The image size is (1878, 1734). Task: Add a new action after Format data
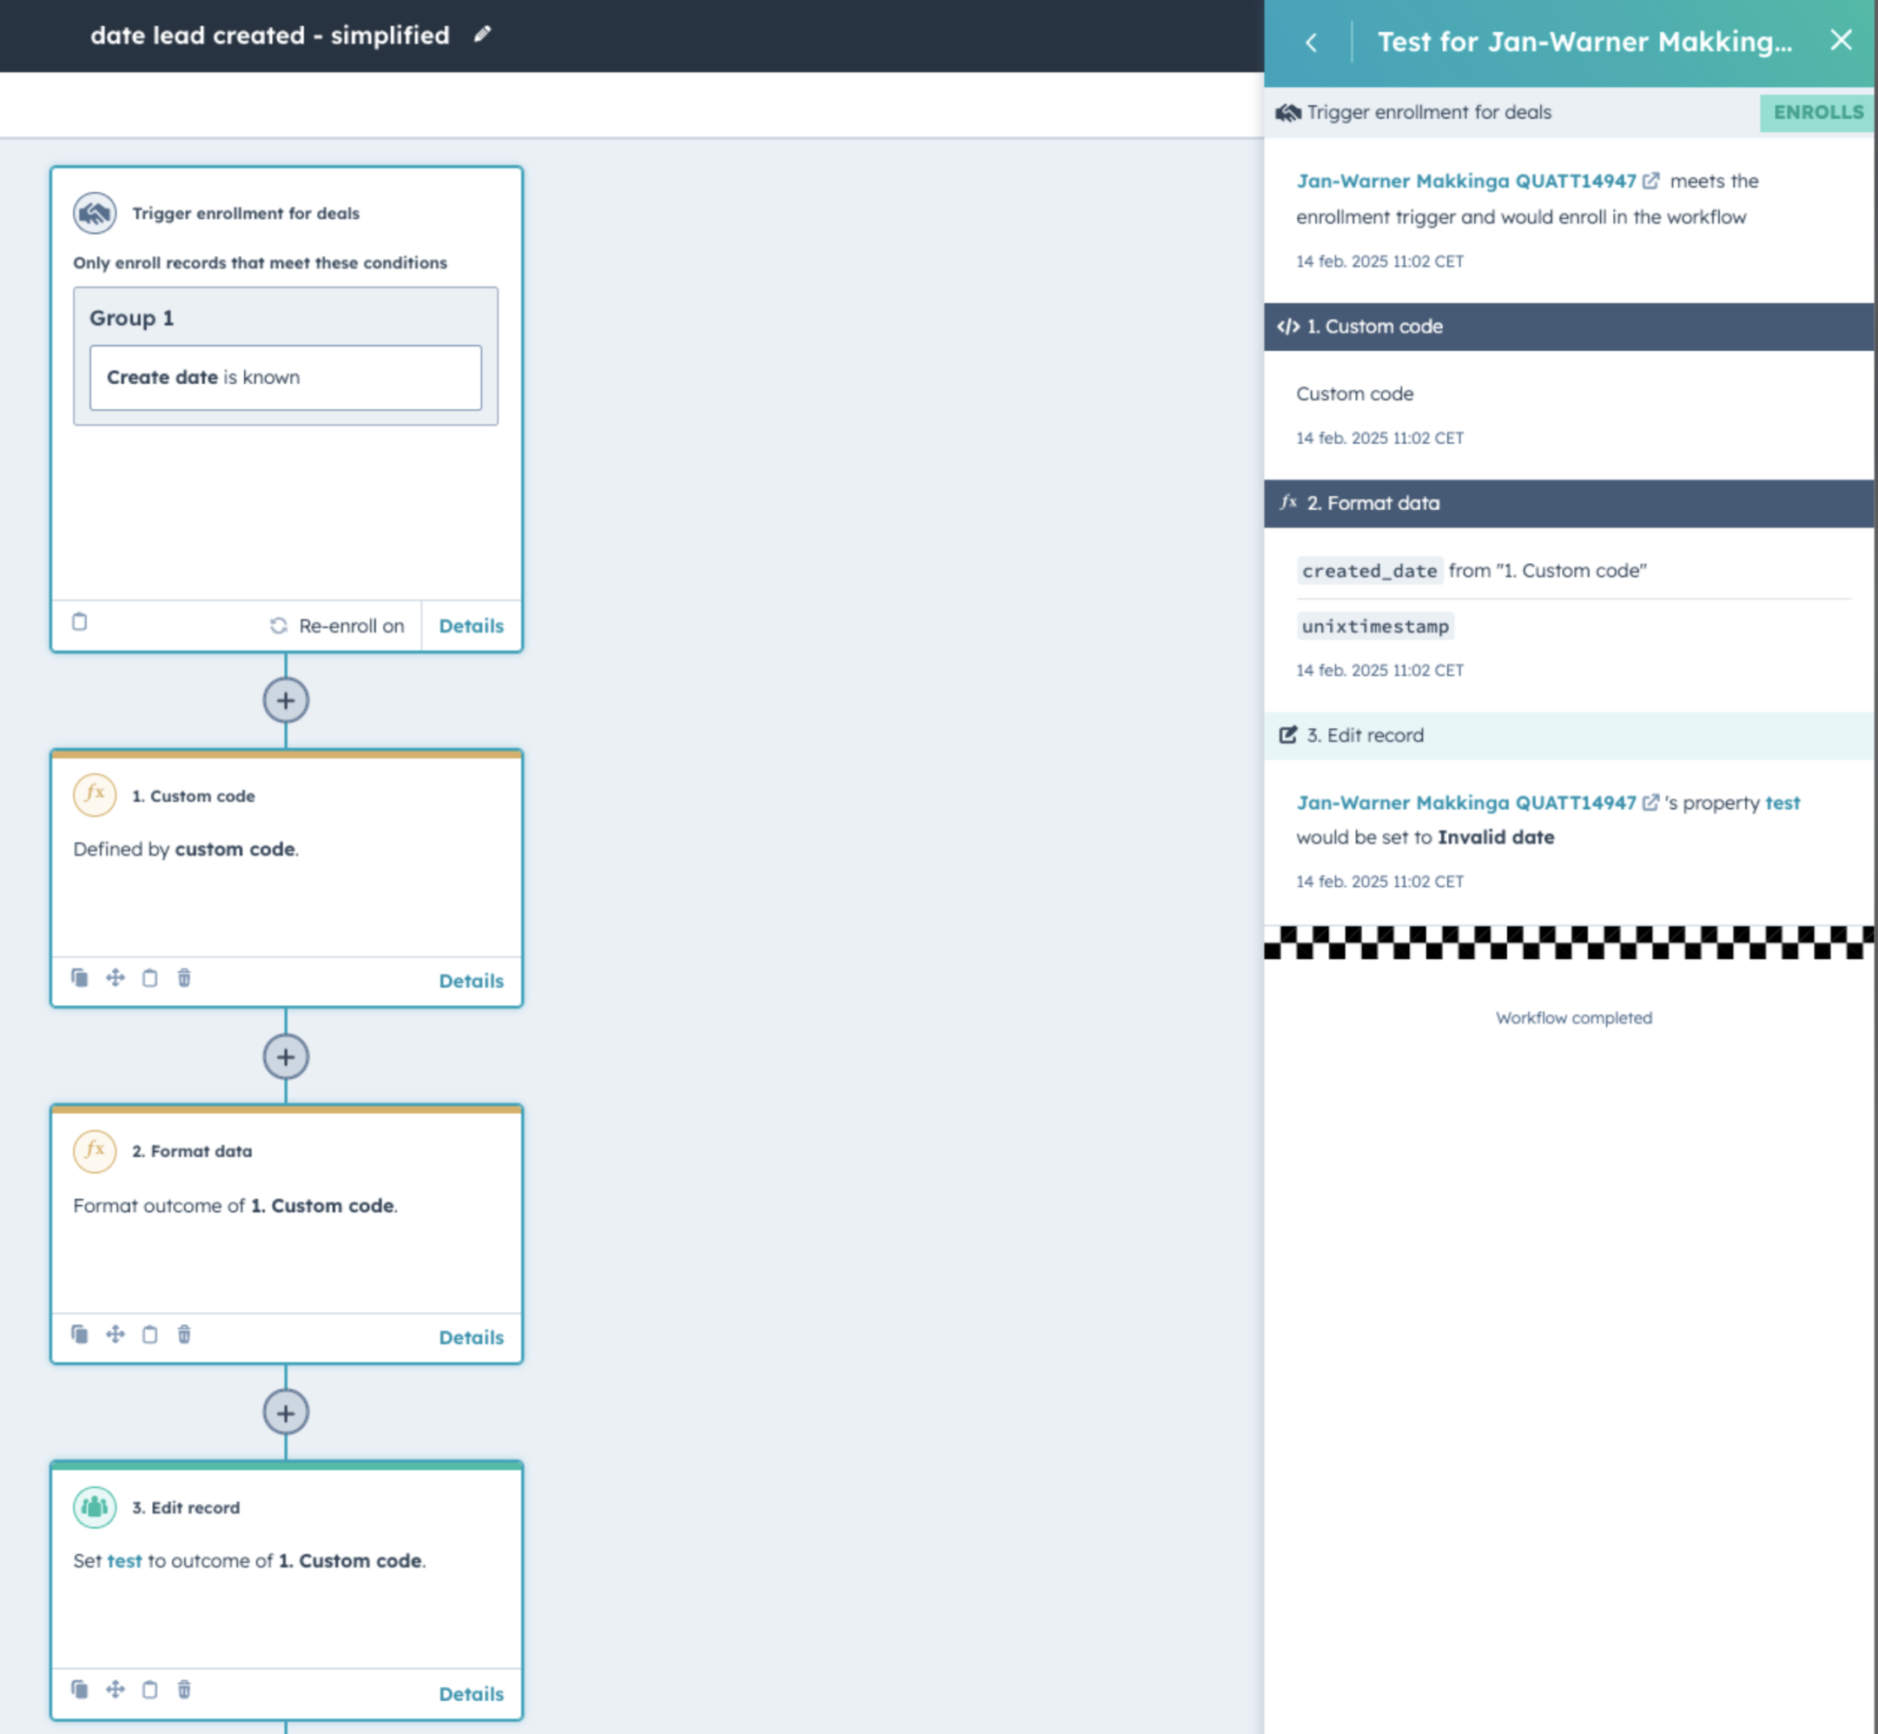coord(284,1413)
